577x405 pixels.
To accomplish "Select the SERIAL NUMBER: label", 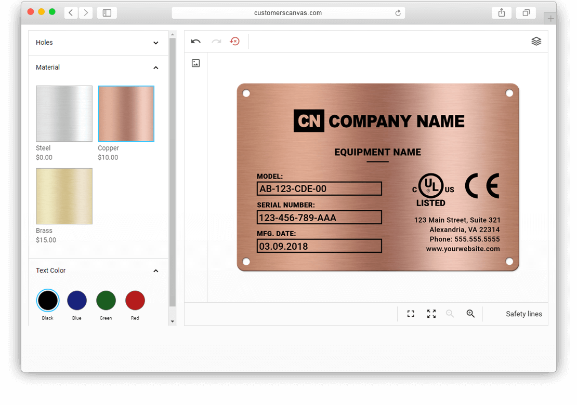I will click(x=286, y=205).
